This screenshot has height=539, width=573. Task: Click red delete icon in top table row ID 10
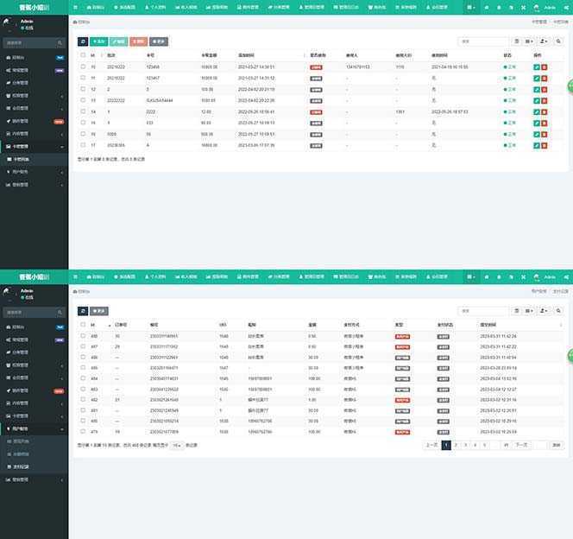tap(545, 67)
